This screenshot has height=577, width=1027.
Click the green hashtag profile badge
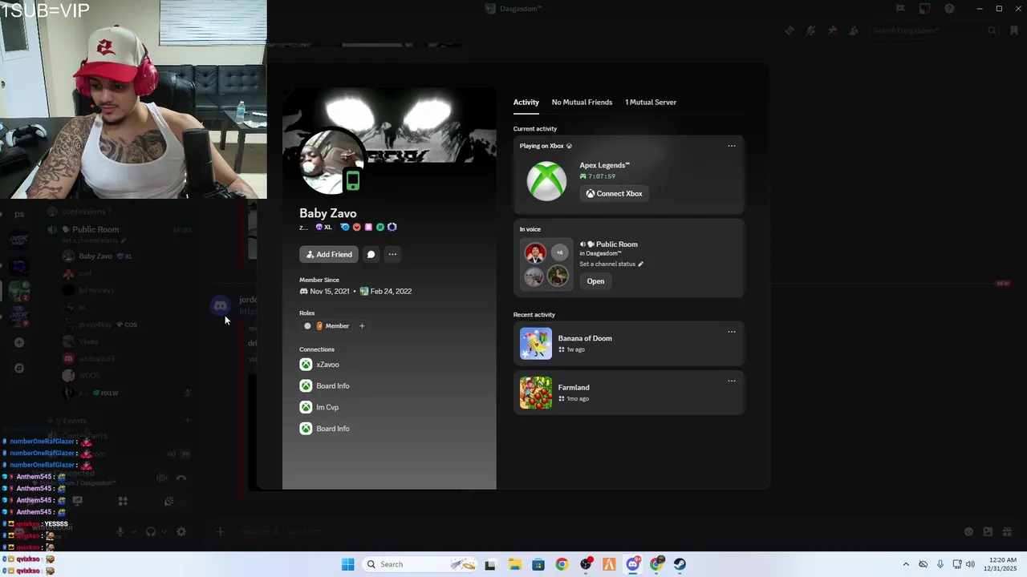click(x=380, y=228)
